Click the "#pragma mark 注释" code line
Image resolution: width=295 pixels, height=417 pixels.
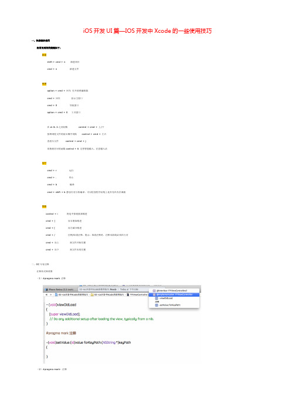point(61,333)
